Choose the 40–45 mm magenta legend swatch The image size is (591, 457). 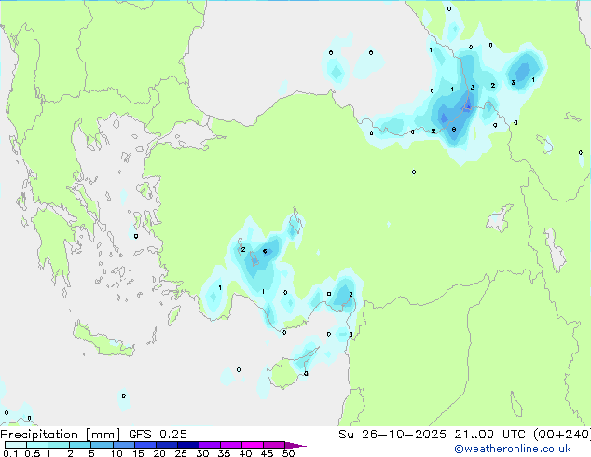point(253,445)
